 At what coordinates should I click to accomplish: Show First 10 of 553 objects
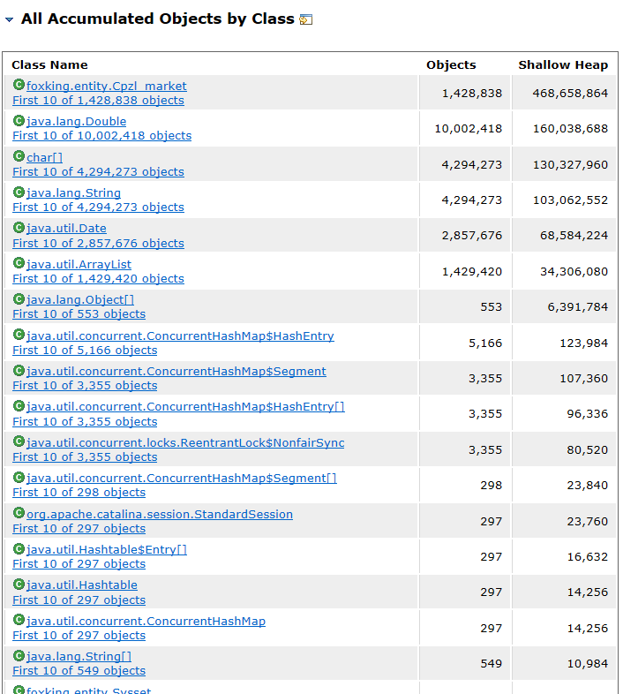79,314
